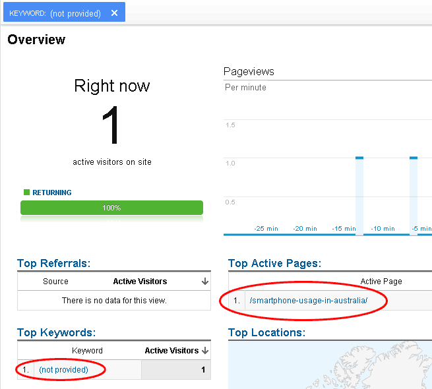
Task: Click the Keyword column header
Action: pos(87,351)
